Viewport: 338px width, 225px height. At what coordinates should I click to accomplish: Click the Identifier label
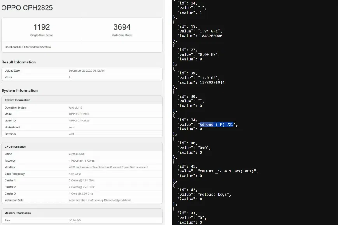[10, 167]
